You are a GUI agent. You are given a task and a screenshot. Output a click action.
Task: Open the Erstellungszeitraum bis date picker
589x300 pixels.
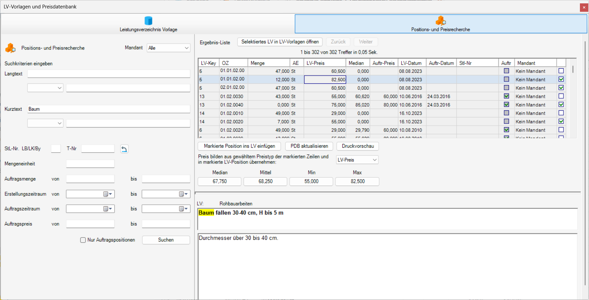(183, 194)
